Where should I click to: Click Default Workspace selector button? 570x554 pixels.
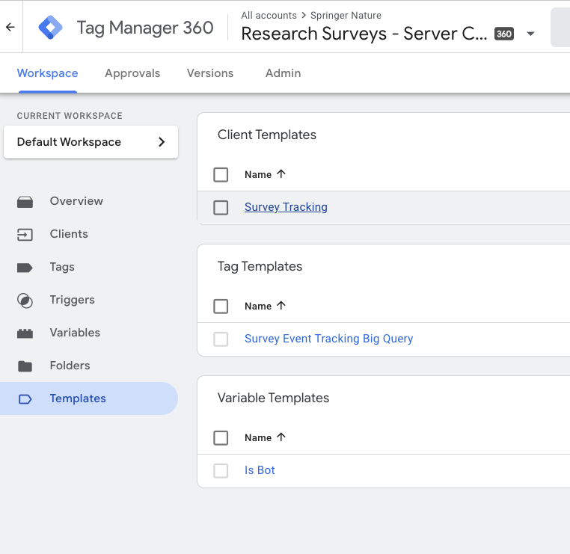coord(91,142)
